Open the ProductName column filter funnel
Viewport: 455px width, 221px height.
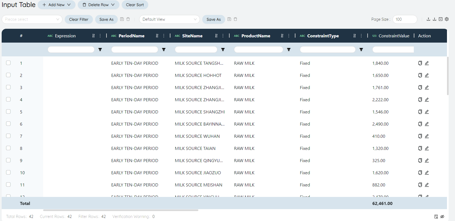(289, 50)
